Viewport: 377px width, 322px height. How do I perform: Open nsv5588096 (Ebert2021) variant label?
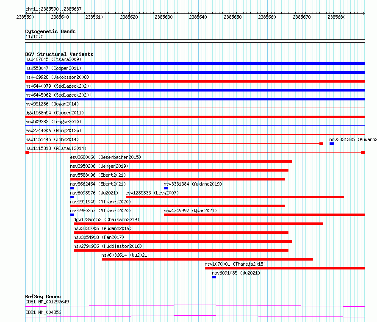pyautogui.click(x=98, y=175)
